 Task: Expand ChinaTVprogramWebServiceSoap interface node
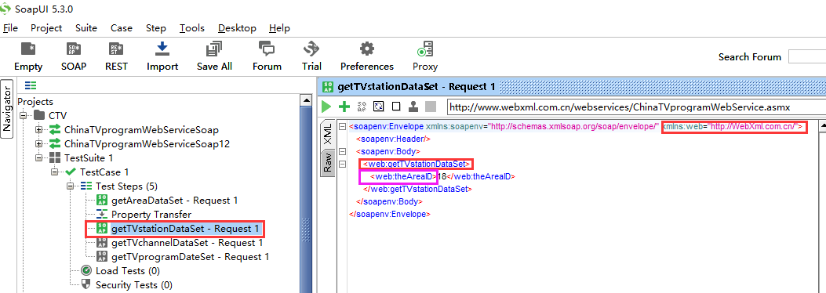(39, 129)
